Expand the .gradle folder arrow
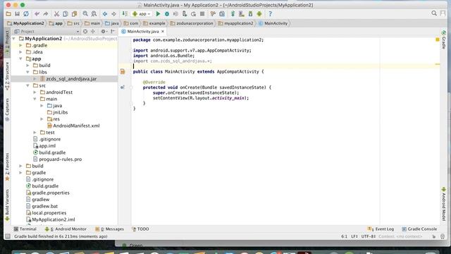 [x=20, y=45]
